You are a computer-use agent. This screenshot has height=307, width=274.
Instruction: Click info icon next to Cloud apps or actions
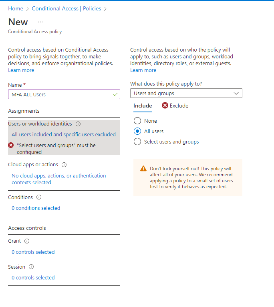pos(64,165)
